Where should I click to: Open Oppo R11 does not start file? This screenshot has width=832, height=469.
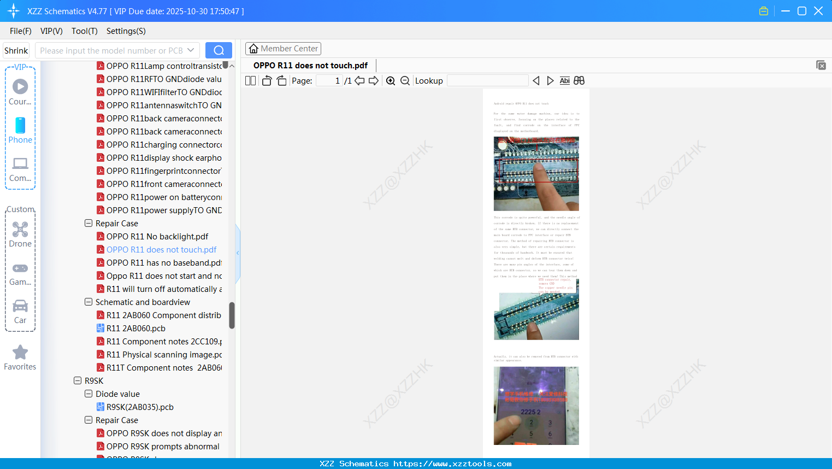[x=164, y=276]
